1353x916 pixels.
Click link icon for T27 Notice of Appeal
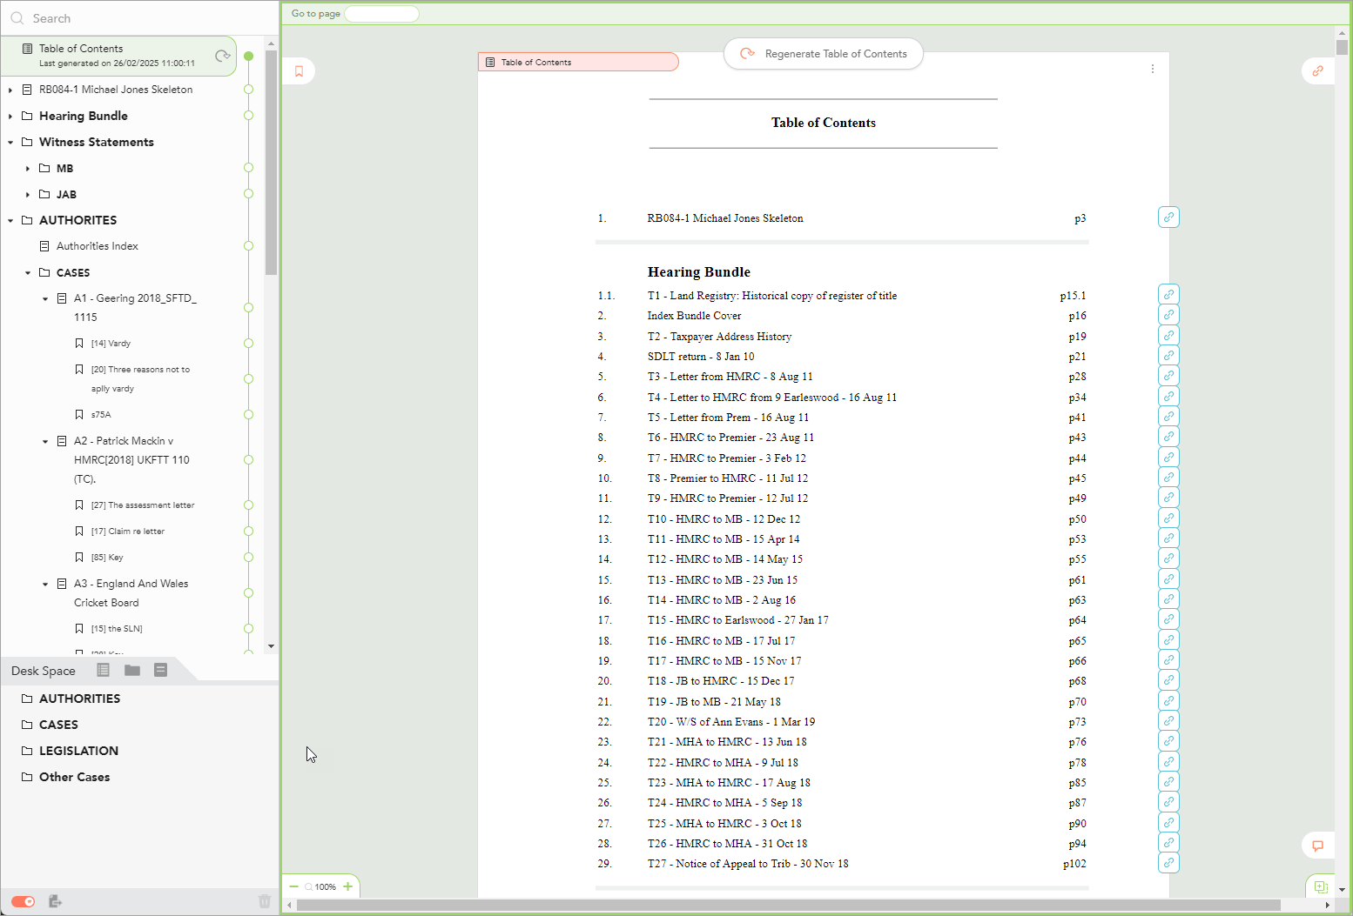[1168, 863]
